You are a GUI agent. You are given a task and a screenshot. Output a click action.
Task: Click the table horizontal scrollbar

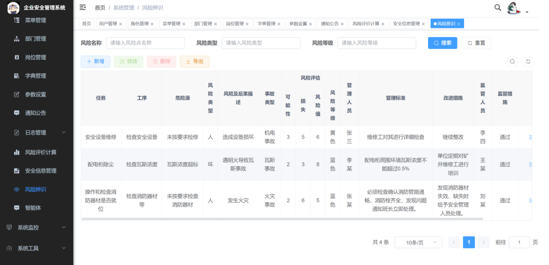(x=282, y=219)
